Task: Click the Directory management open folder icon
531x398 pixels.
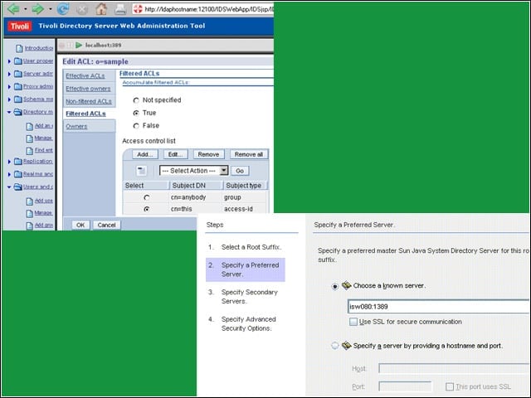Action: click(18, 112)
